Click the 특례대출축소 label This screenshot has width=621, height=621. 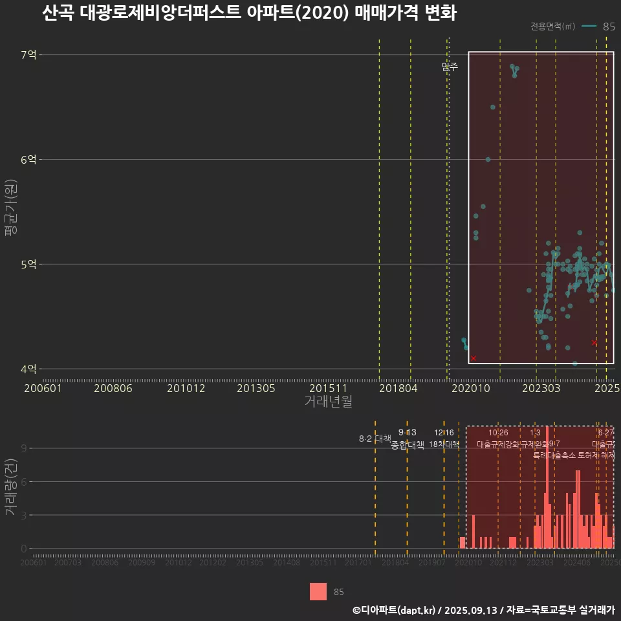(x=554, y=455)
